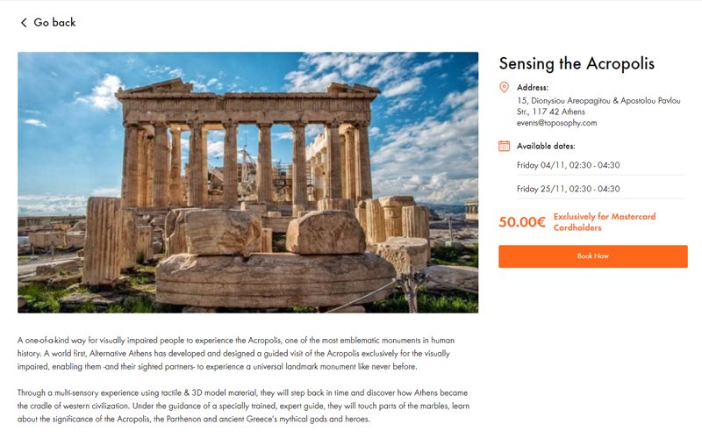Click the 50.00€ price label
702x439 pixels.
(523, 222)
